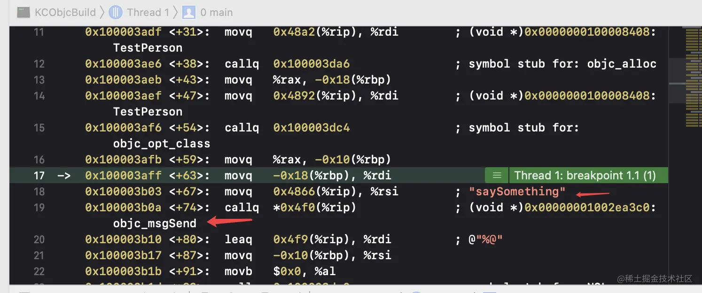
Task: Click address 0x100003af6 on line 15
Action: point(123,128)
